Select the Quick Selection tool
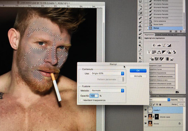Screen dimensions: 188x131 point(140,6)
